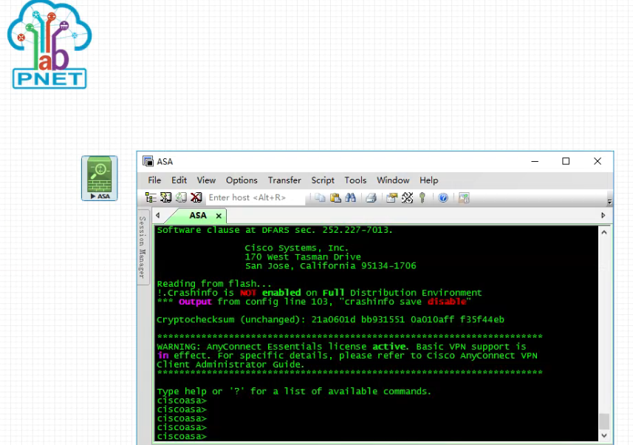Select the ASA firewall node on canvas
This screenshot has width=633, height=445.
click(100, 178)
